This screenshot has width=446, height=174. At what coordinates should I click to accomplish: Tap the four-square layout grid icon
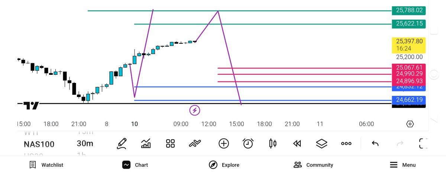(170, 143)
